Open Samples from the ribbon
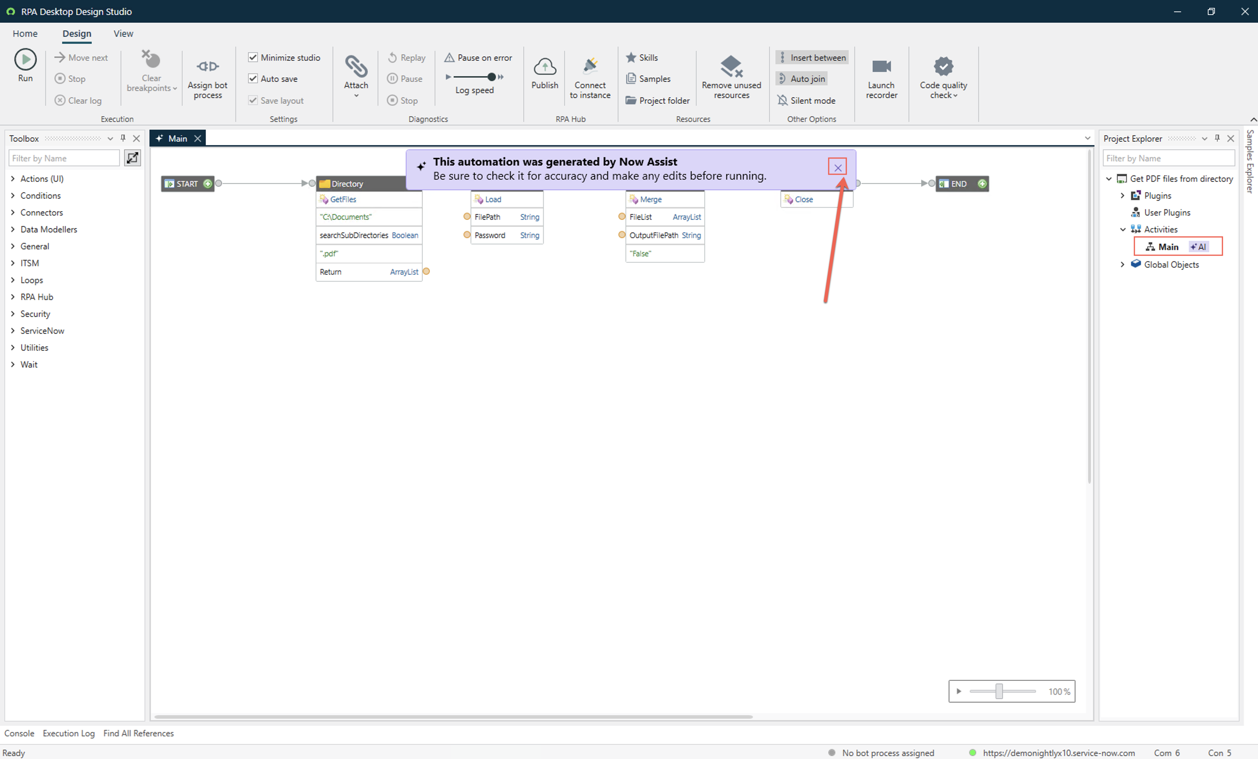 [x=648, y=79]
